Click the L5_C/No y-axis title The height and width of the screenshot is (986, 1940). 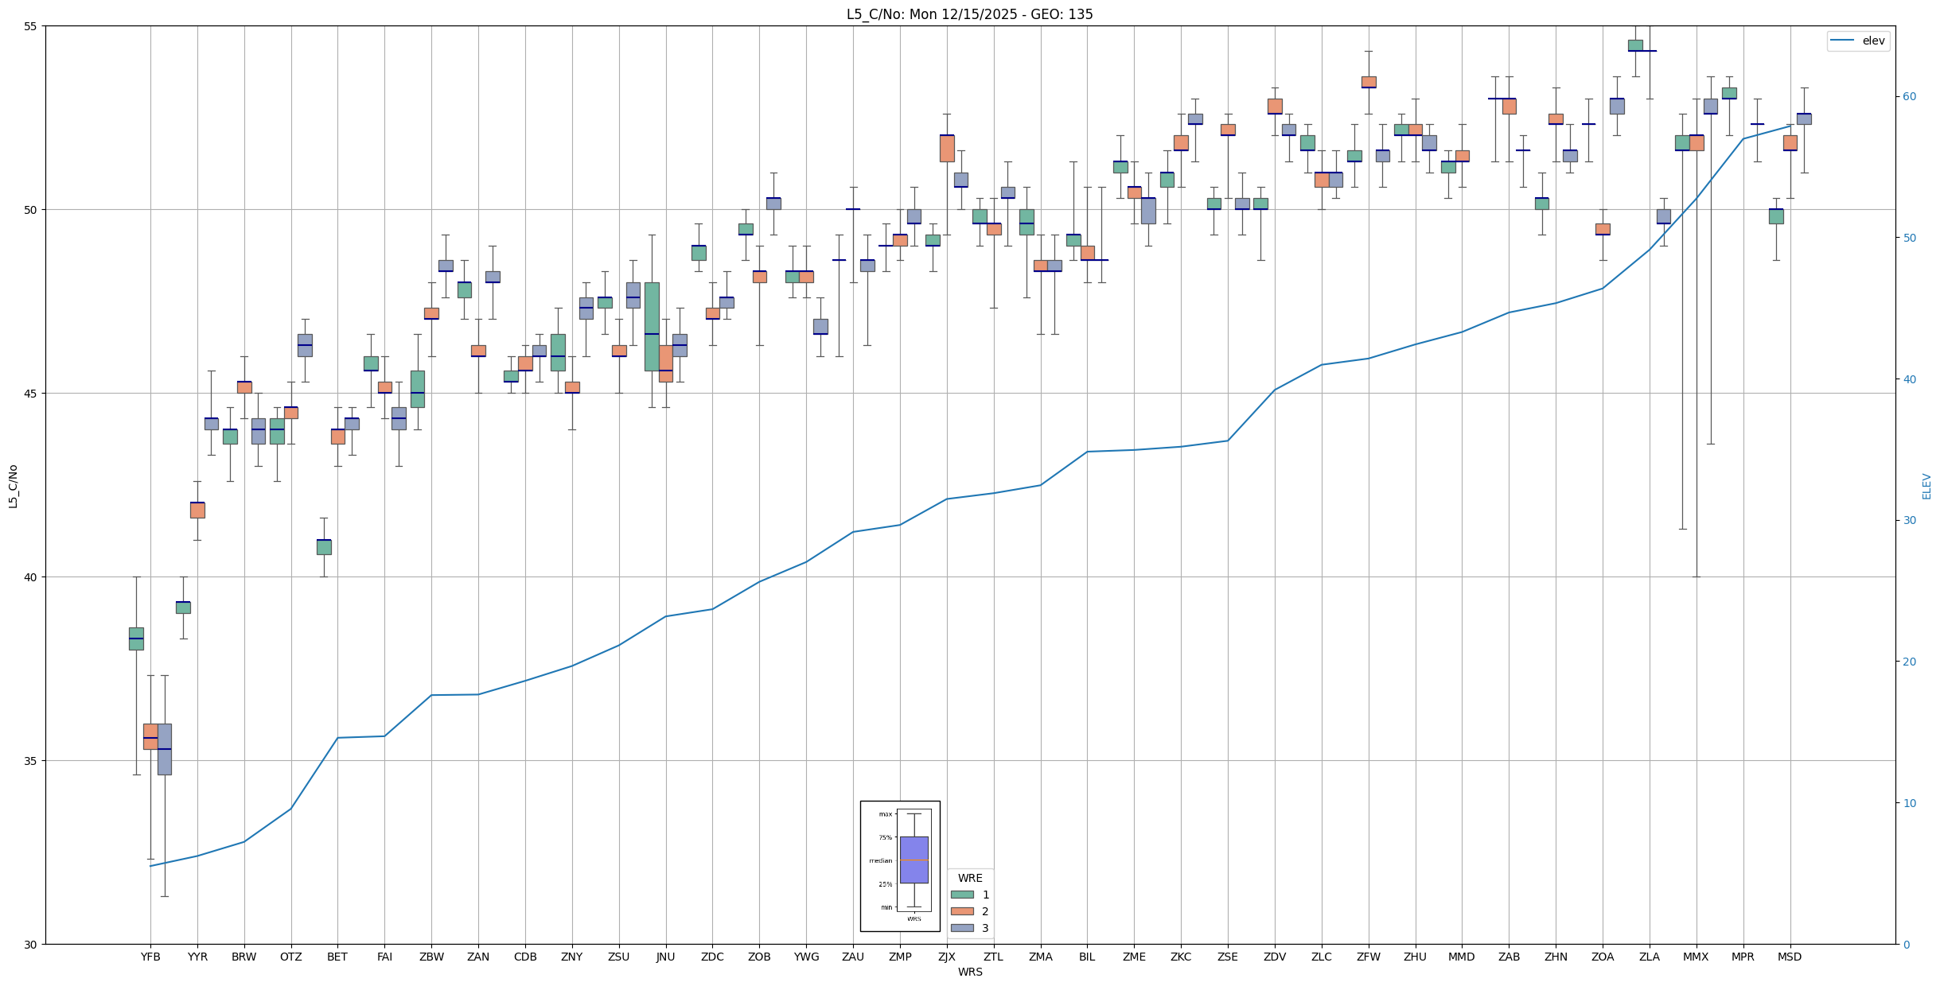point(13,486)
